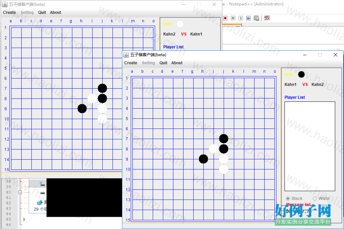Open Setting menu in front Gomoku window
This screenshot has width=344, height=229.
click(148, 63)
